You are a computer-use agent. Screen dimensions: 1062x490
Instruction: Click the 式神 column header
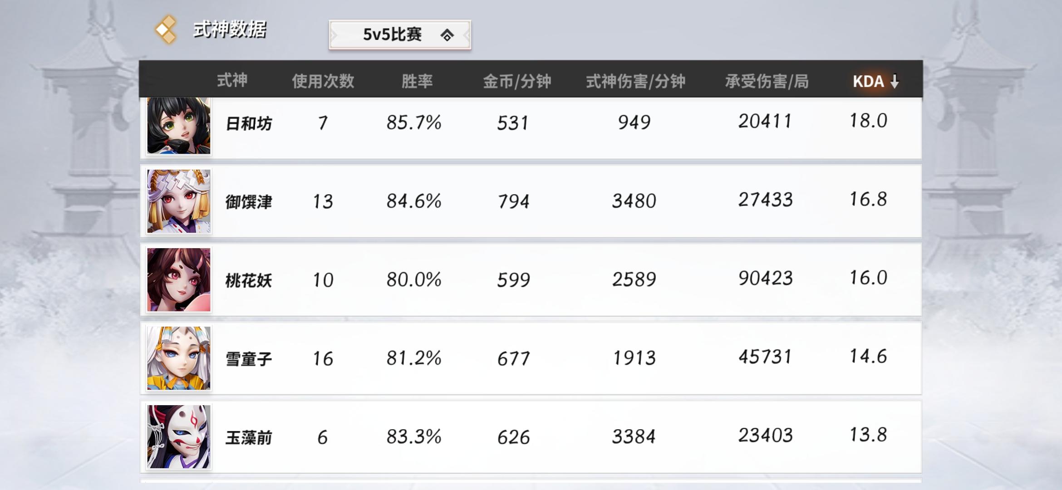(x=232, y=80)
